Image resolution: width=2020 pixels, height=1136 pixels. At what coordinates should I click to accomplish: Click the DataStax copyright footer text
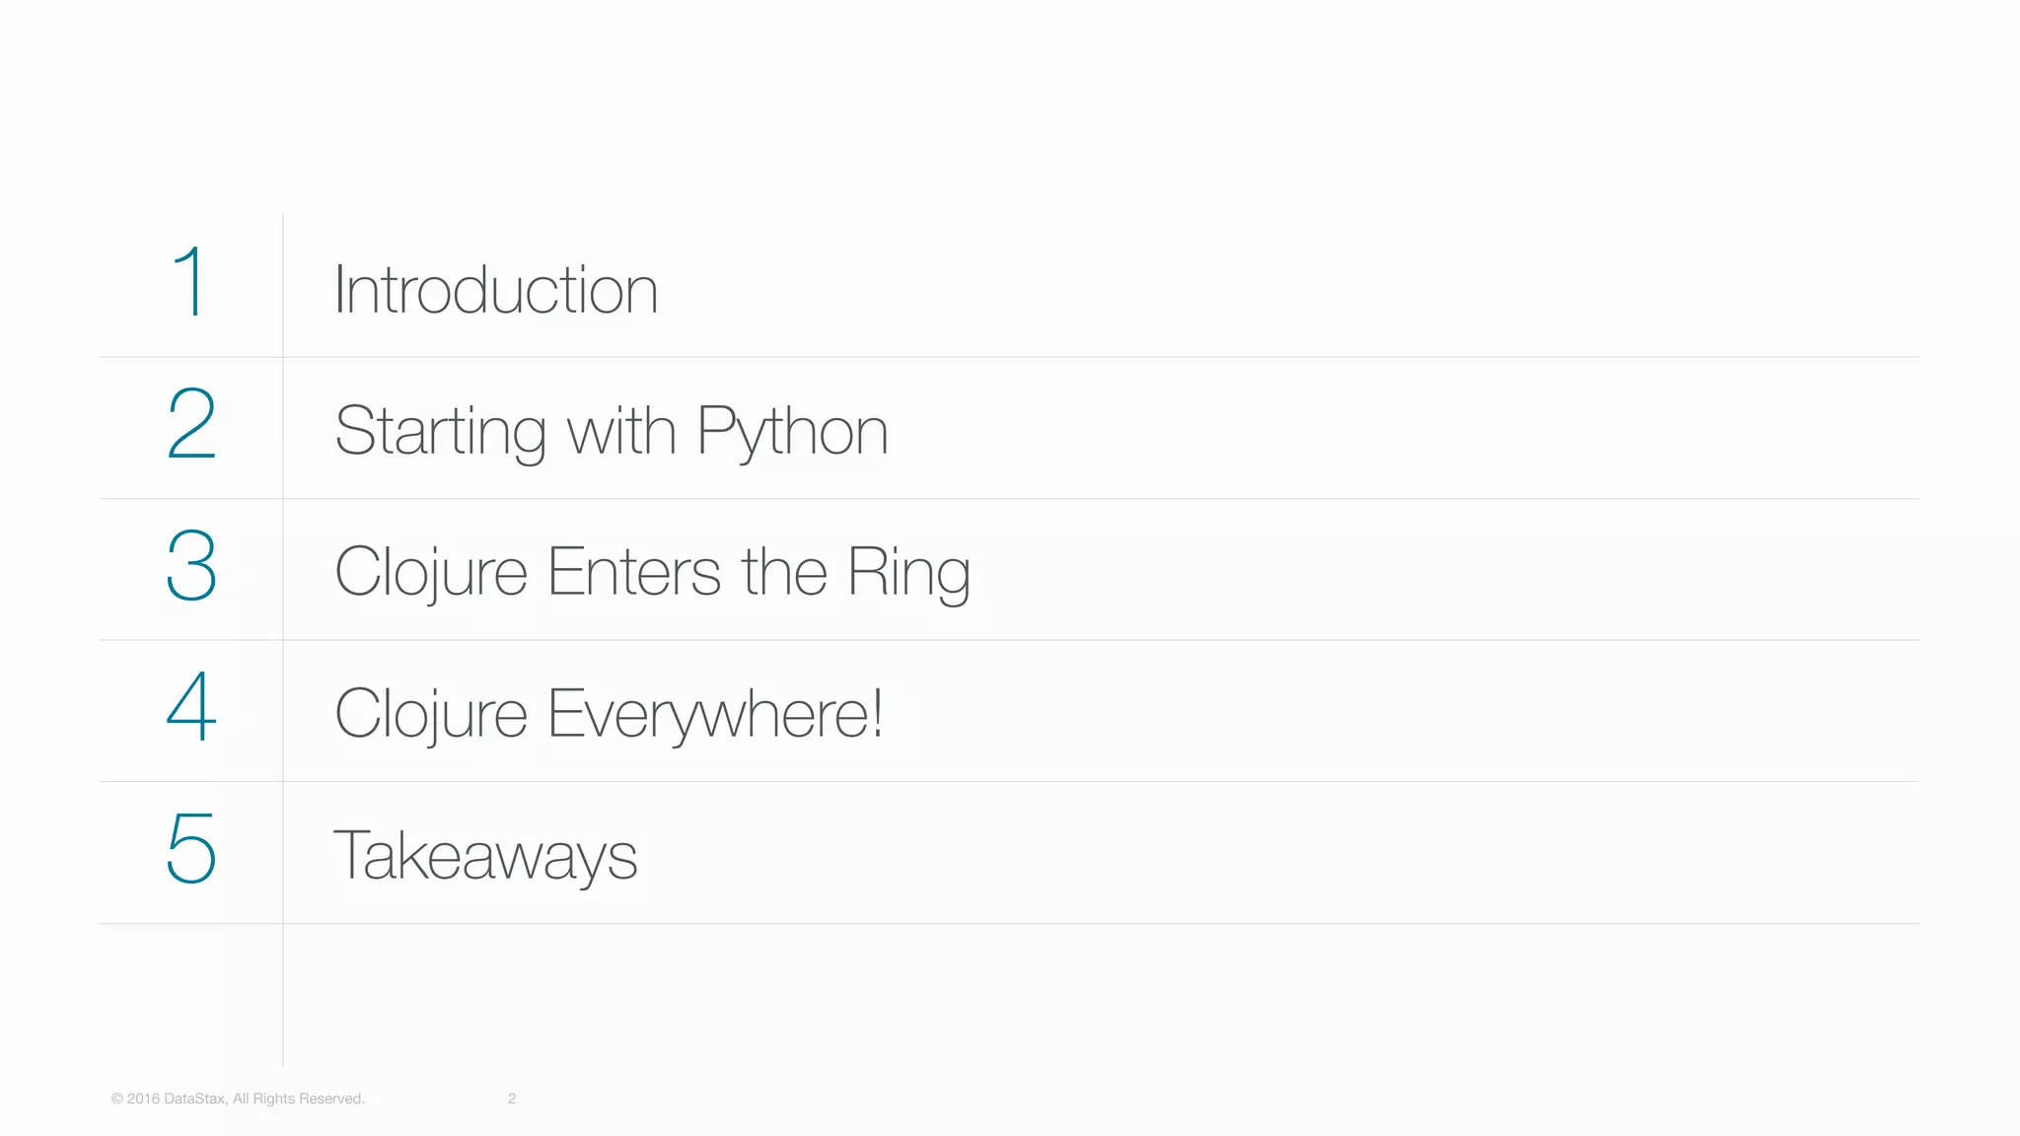pyautogui.click(x=238, y=1099)
